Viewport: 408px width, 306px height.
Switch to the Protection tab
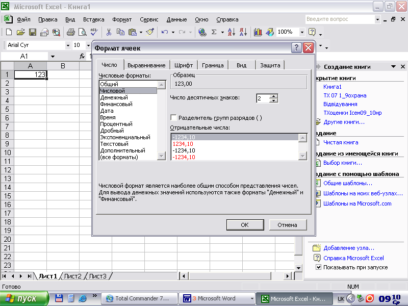(x=270, y=65)
